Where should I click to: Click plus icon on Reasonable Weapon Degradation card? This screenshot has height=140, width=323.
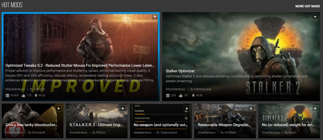(x=251, y=108)
